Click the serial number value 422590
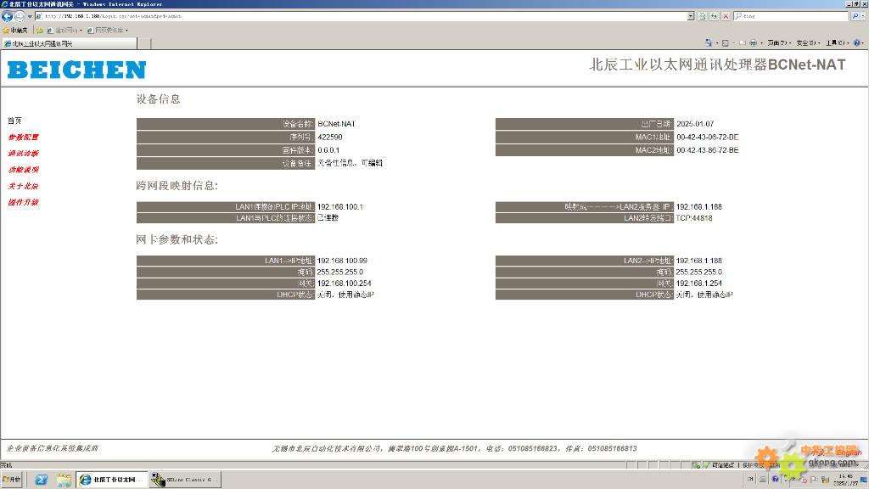The image size is (869, 489). click(330, 137)
